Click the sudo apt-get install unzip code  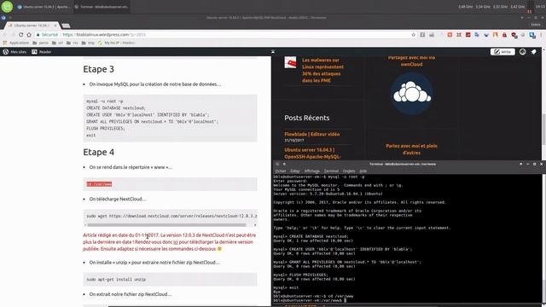tap(116, 279)
